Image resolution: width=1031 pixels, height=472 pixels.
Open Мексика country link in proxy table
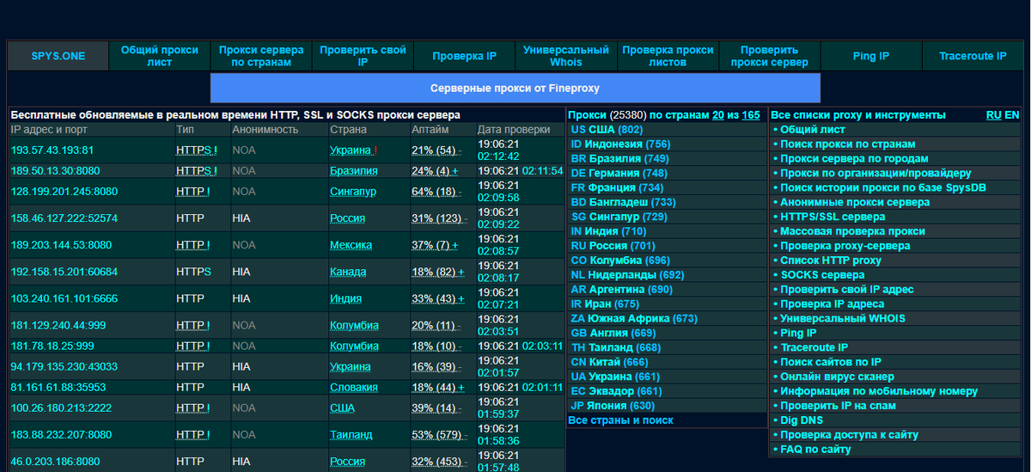click(351, 245)
